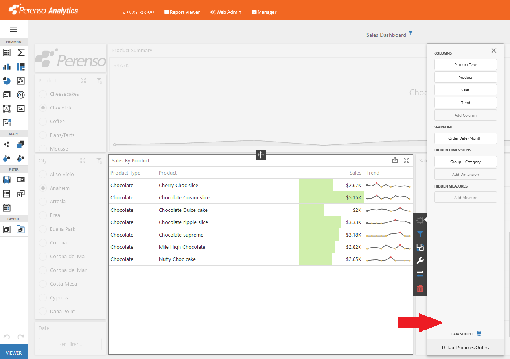The image size is (510, 359).
Task: Open the Trend column binding
Action: [466, 102]
